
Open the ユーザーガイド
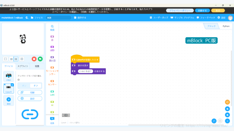click(x=159, y=18)
